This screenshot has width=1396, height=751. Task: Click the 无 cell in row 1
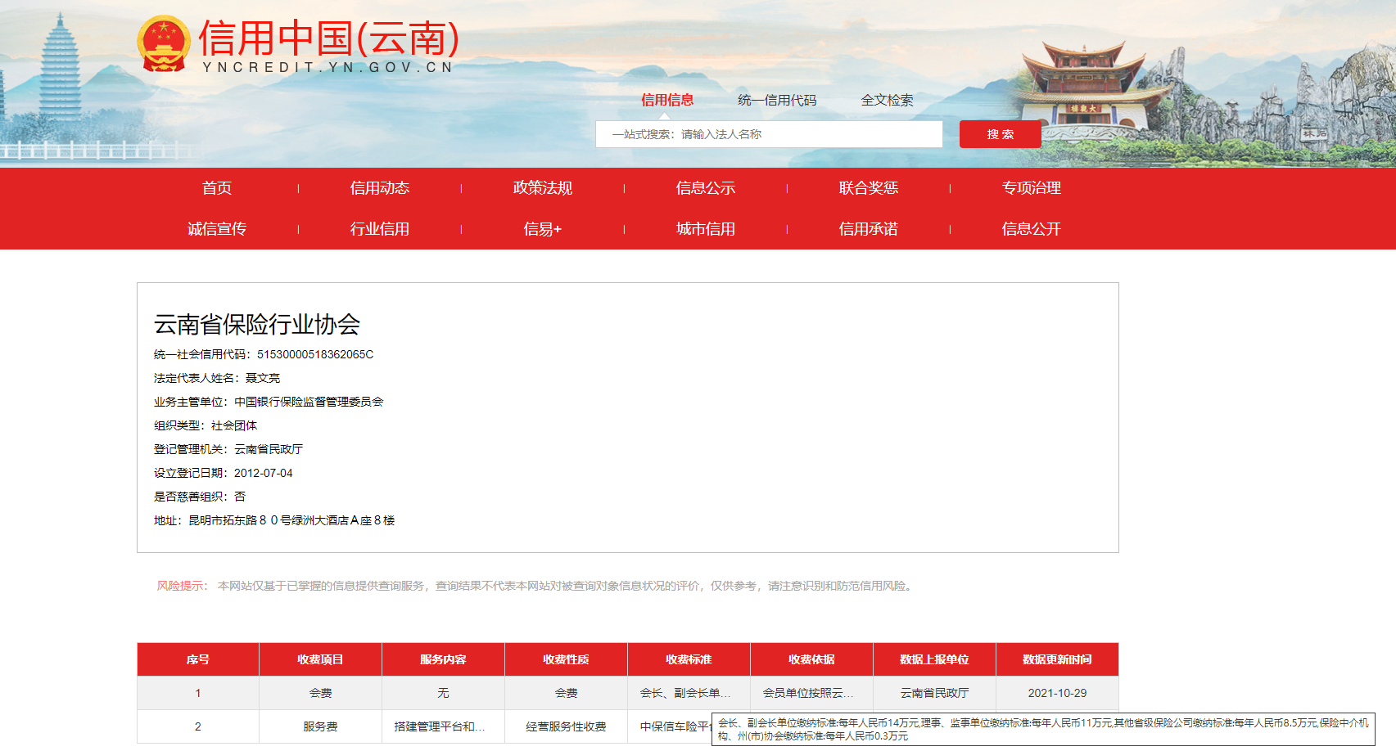click(444, 693)
